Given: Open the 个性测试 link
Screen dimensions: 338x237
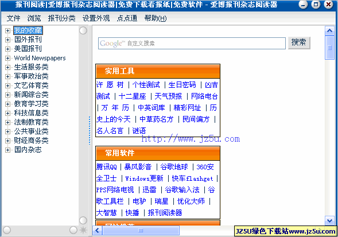Looking at the screenshot, I should pyautogui.click(x=146, y=85).
